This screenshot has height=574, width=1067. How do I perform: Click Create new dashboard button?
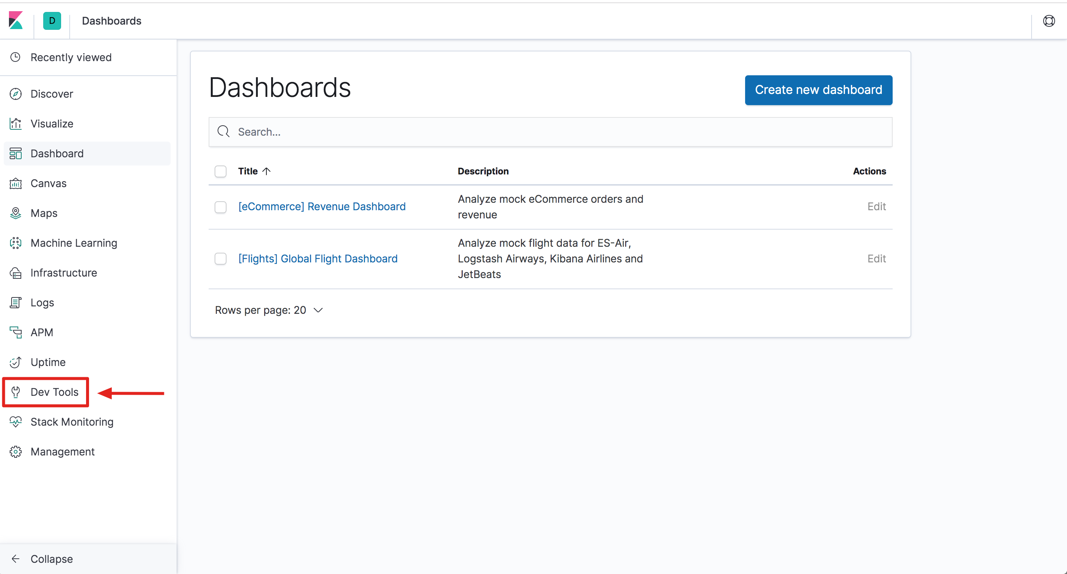[818, 90]
